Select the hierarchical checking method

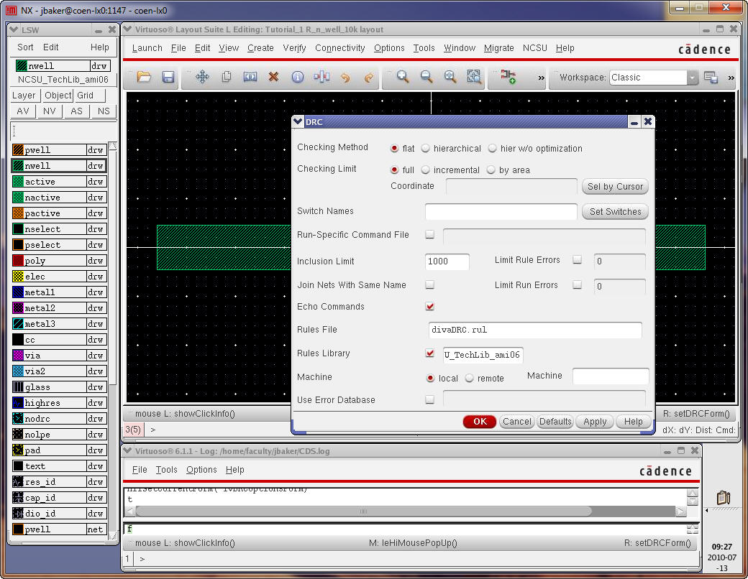426,149
